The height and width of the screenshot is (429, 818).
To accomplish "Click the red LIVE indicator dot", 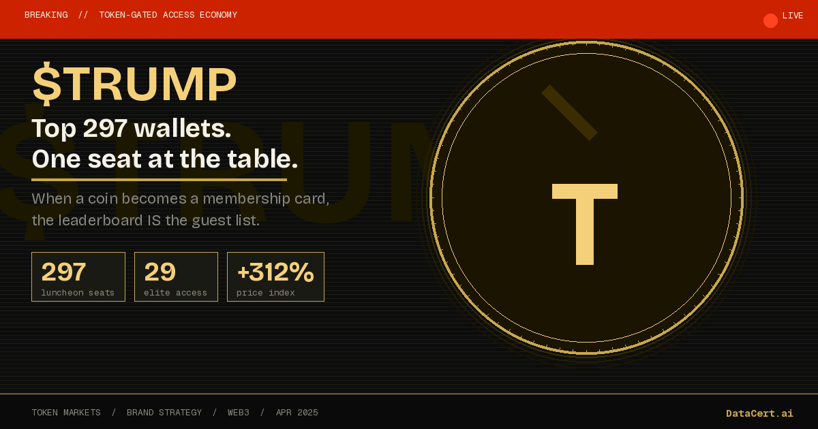I will tap(770, 20).
